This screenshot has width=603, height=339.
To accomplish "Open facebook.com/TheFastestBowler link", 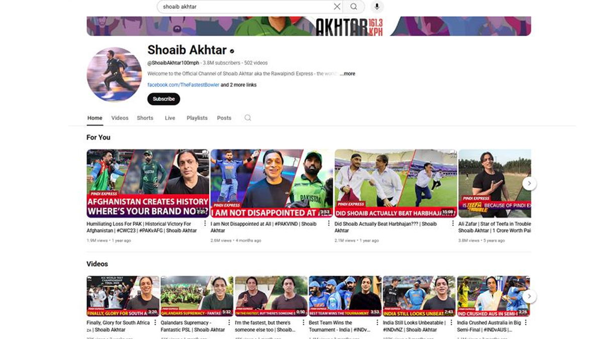I will [183, 85].
